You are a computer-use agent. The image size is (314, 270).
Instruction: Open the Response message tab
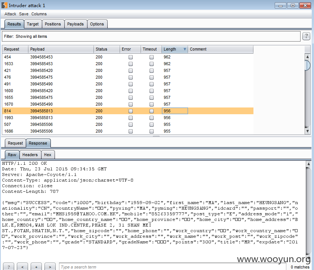click(x=38, y=143)
